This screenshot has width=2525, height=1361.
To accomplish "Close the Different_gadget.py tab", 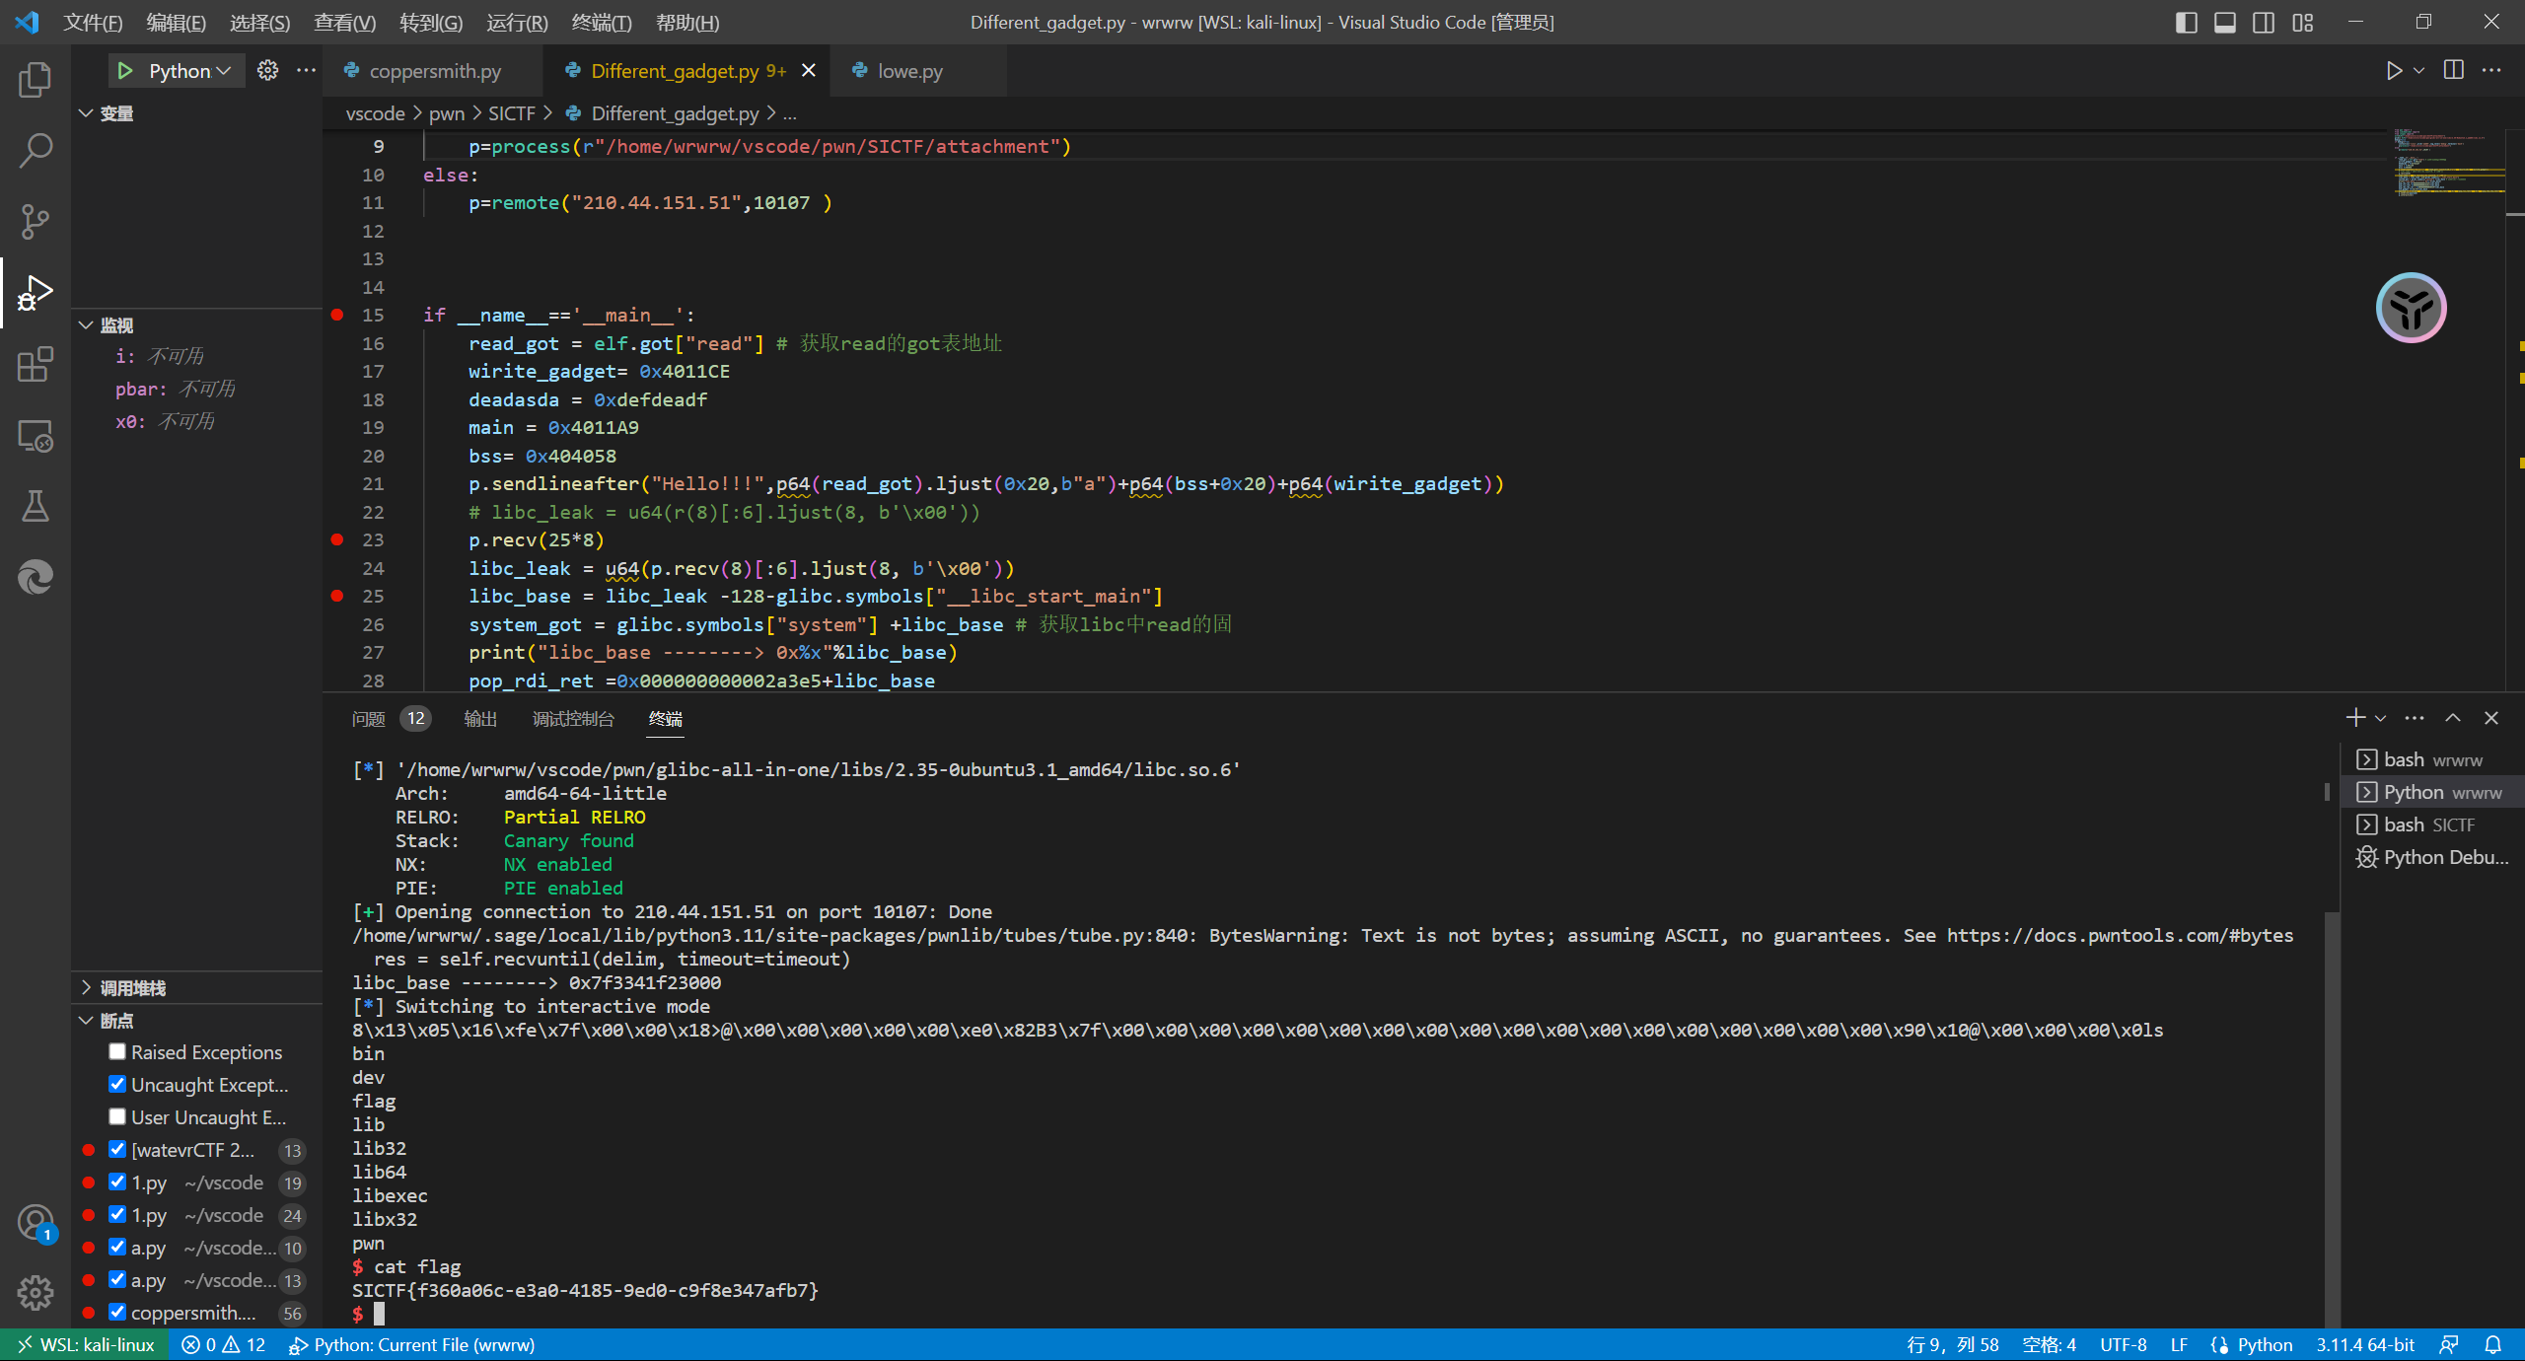I will pyautogui.click(x=809, y=70).
